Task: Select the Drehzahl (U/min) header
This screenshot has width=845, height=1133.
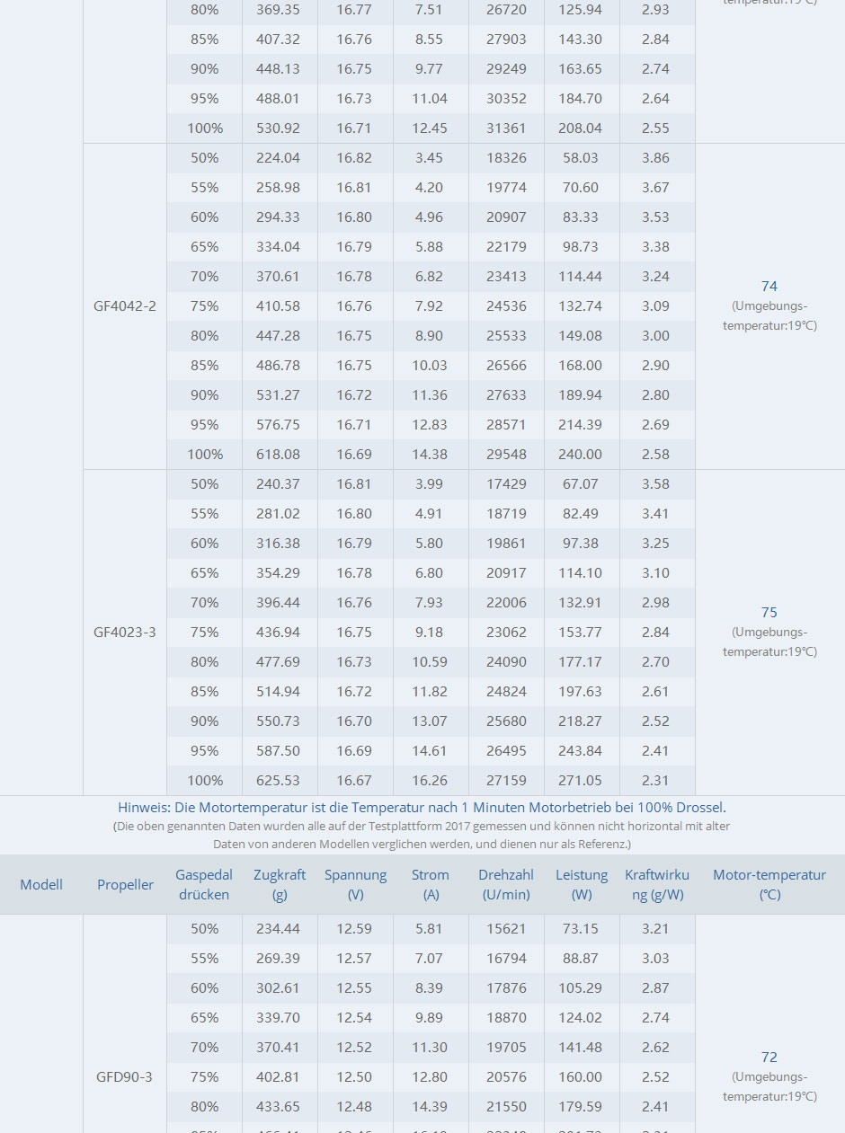Action: point(506,884)
